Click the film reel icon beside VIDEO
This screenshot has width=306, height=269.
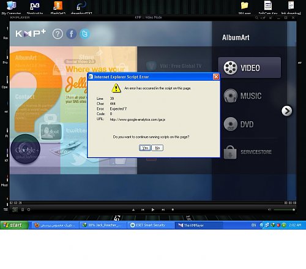pos(231,67)
